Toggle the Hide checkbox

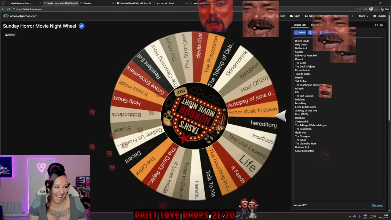[376, 25]
